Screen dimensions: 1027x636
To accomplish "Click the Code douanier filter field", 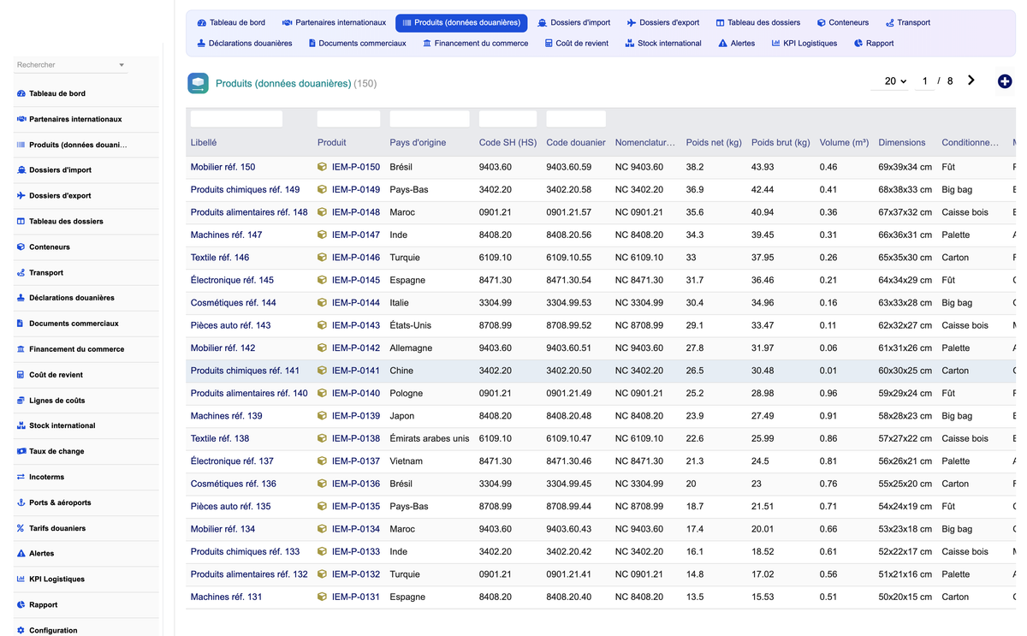I will tap(576, 119).
